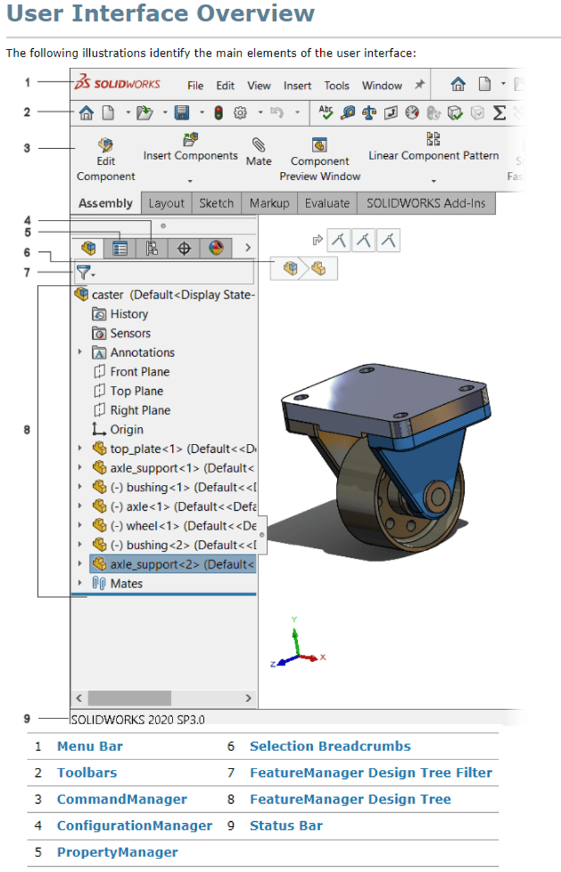Open the ConfigurationManager tab icon
This screenshot has width=561, height=872.
tap(152, 248)
